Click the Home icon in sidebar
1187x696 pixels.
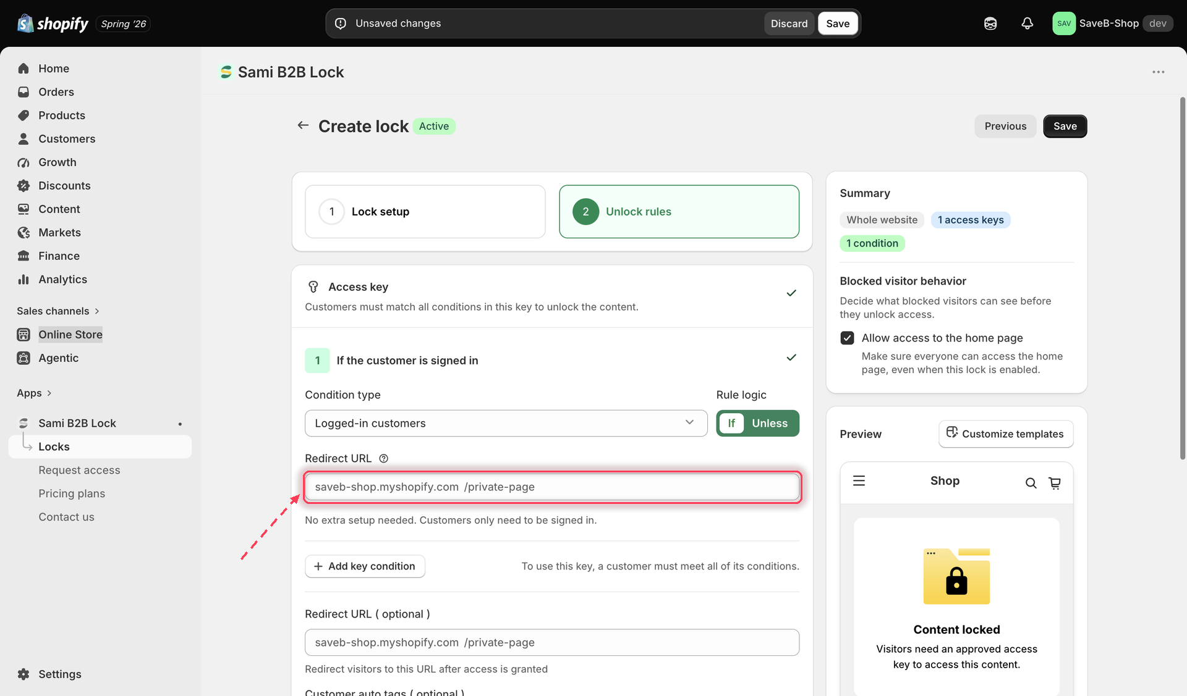(23, 69)
